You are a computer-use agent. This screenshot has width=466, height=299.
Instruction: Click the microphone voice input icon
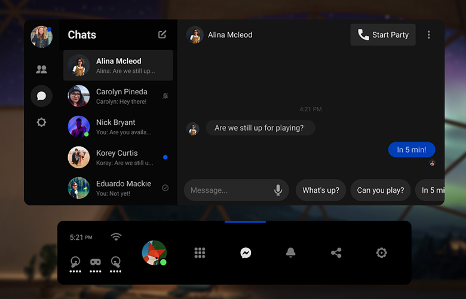pyautogui.click(x=278, y=190)
